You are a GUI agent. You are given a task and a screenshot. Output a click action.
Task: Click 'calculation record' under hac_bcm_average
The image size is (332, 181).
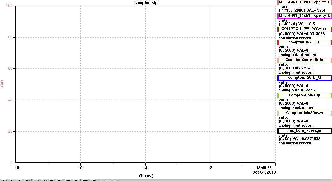pos(294,143)
